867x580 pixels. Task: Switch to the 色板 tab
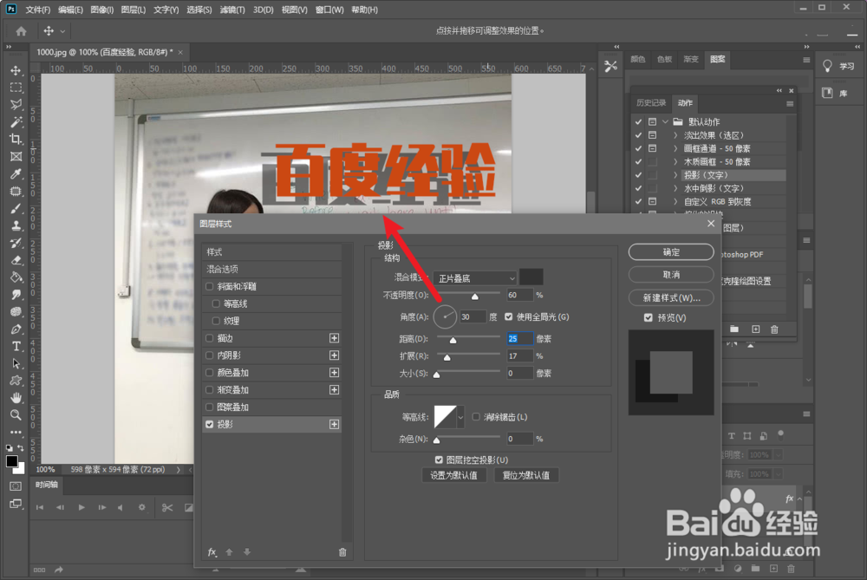coord(665,59)
